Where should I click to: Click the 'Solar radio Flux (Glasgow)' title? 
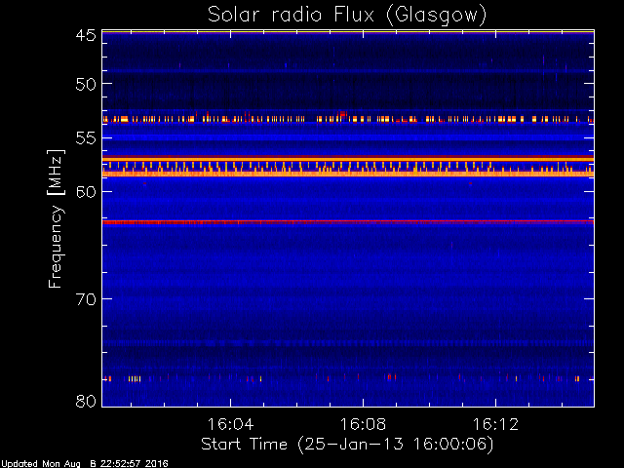pos(347,16)
